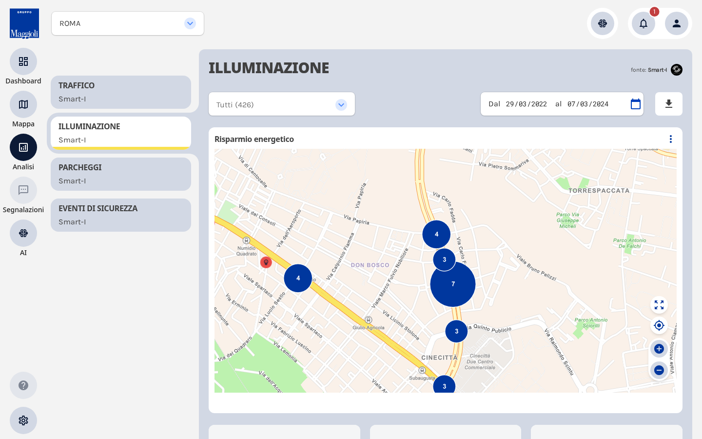Open the Dashboard section

(23, 61)
